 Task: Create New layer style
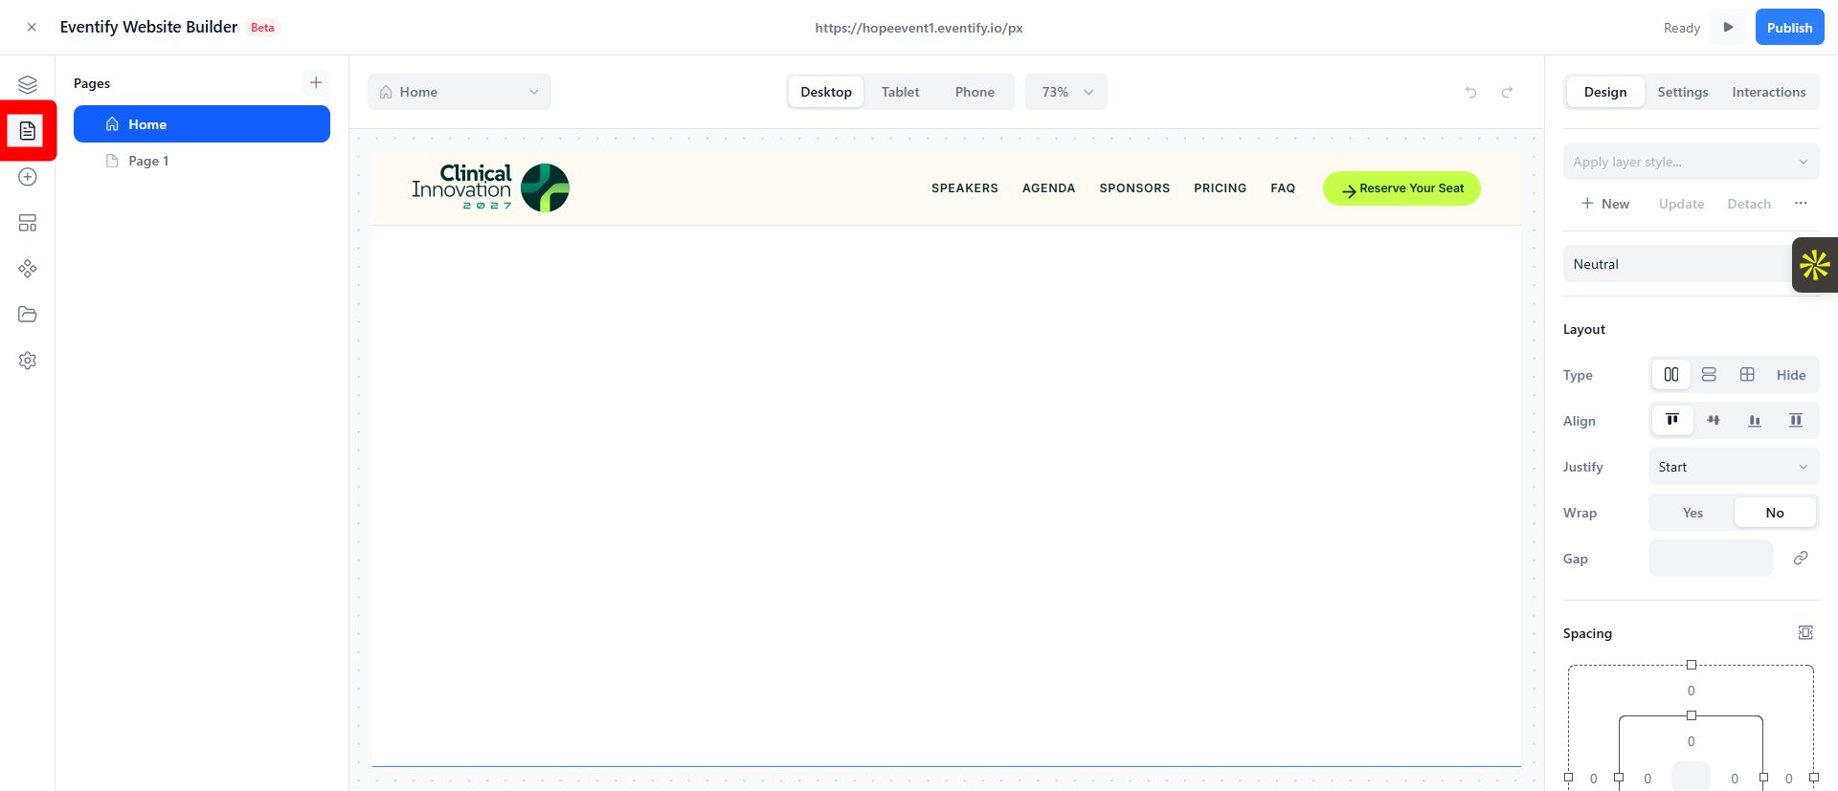pyautogui.click(x=1605, y=204)
